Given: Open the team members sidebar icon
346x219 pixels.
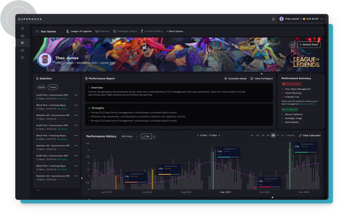Looking at the screenshot, I should pos(23,50).
